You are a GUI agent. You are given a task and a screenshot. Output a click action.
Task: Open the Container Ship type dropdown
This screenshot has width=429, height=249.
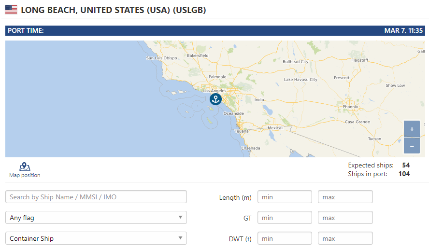tap(96, 238)
